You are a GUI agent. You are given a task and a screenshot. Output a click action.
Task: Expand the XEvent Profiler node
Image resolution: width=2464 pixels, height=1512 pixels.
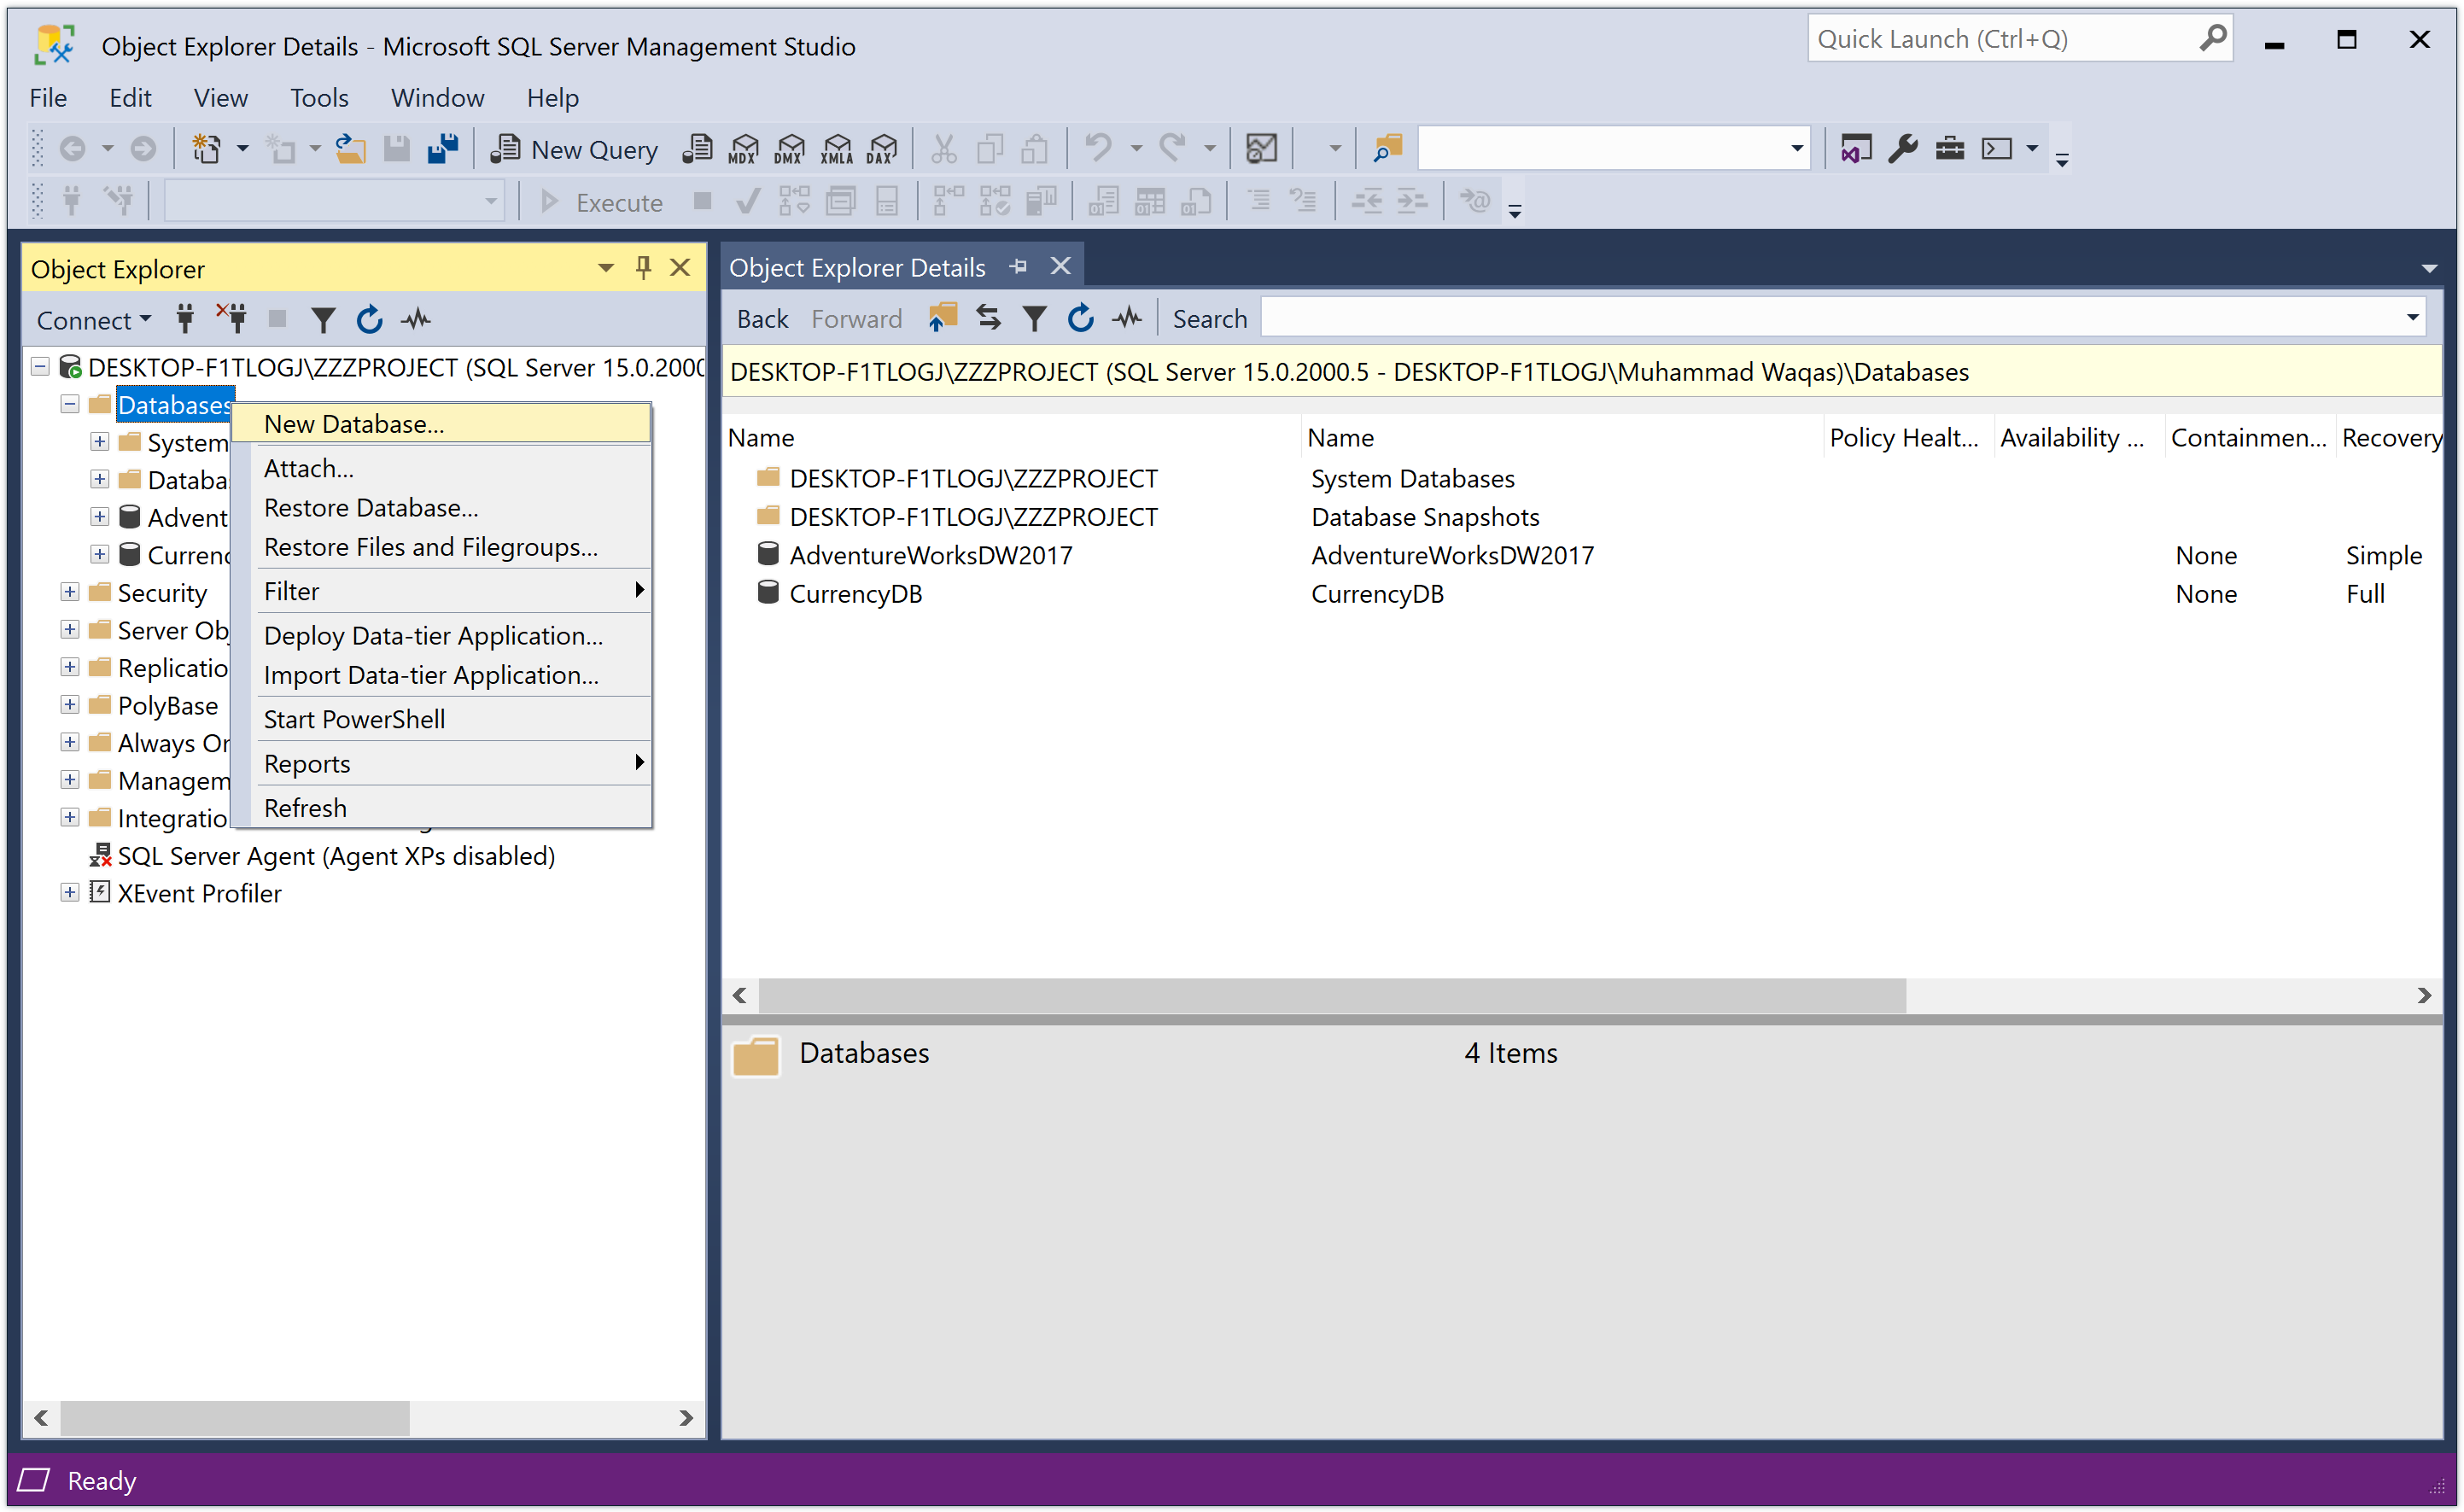(70, 893)
